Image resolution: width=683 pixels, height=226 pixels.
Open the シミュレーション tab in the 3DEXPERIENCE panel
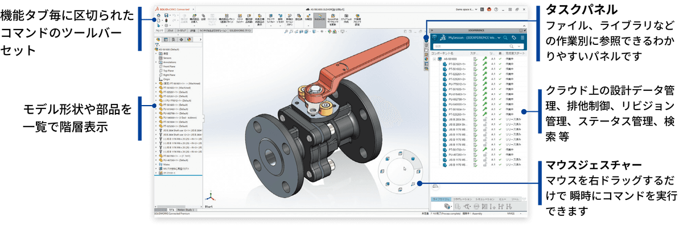tap(485, 199)
